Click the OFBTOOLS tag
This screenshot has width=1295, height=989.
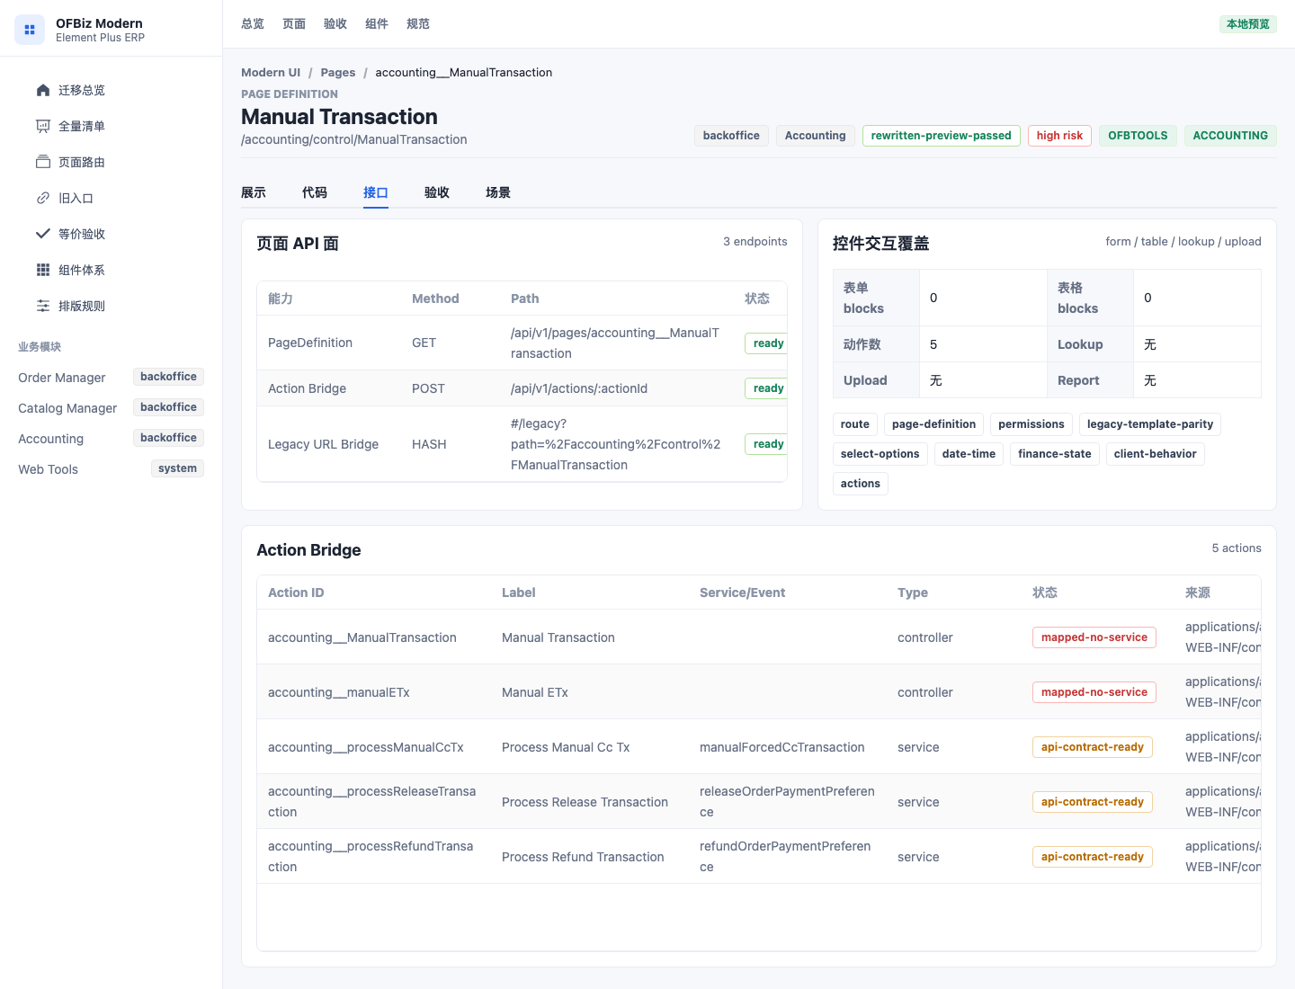[1138, 136]
